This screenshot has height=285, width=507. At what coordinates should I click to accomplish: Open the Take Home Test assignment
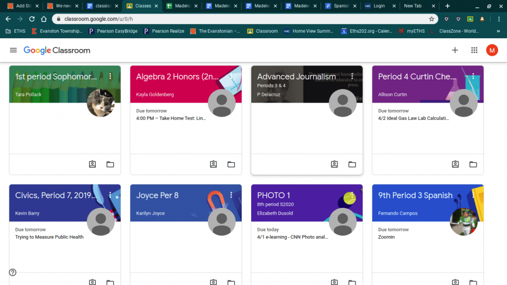click(x=171, y=118)
